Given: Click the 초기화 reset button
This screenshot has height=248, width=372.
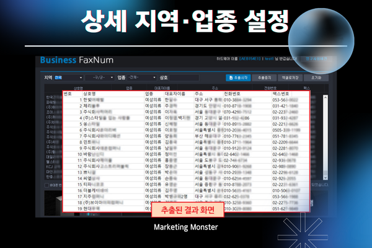Looking at the screenshot, I should [x=316, y=77].
